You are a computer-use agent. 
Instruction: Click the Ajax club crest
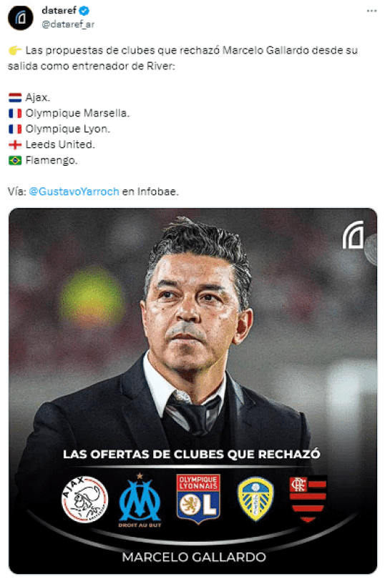(x=84, y=499)
